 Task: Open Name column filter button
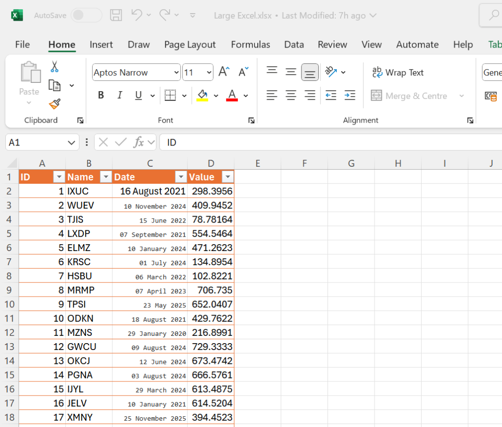coord(106,176)
